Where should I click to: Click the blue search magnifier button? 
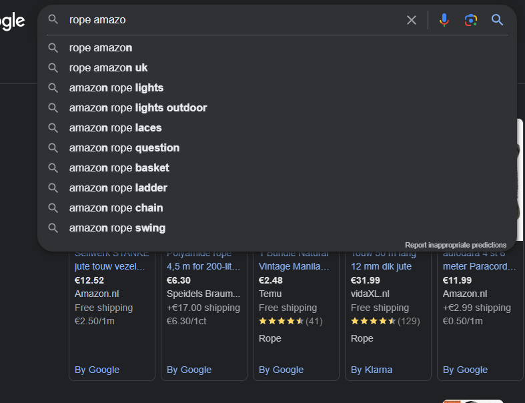(497, 20)
